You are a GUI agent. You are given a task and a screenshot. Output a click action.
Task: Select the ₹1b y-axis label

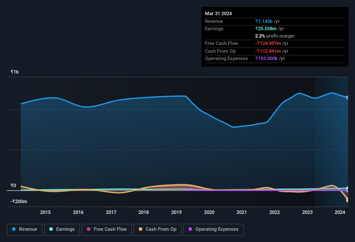click(x=15, y=72)
